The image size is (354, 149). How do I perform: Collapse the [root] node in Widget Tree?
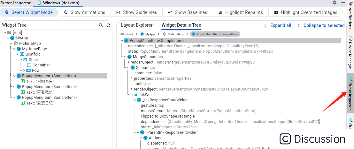(5, 32)
